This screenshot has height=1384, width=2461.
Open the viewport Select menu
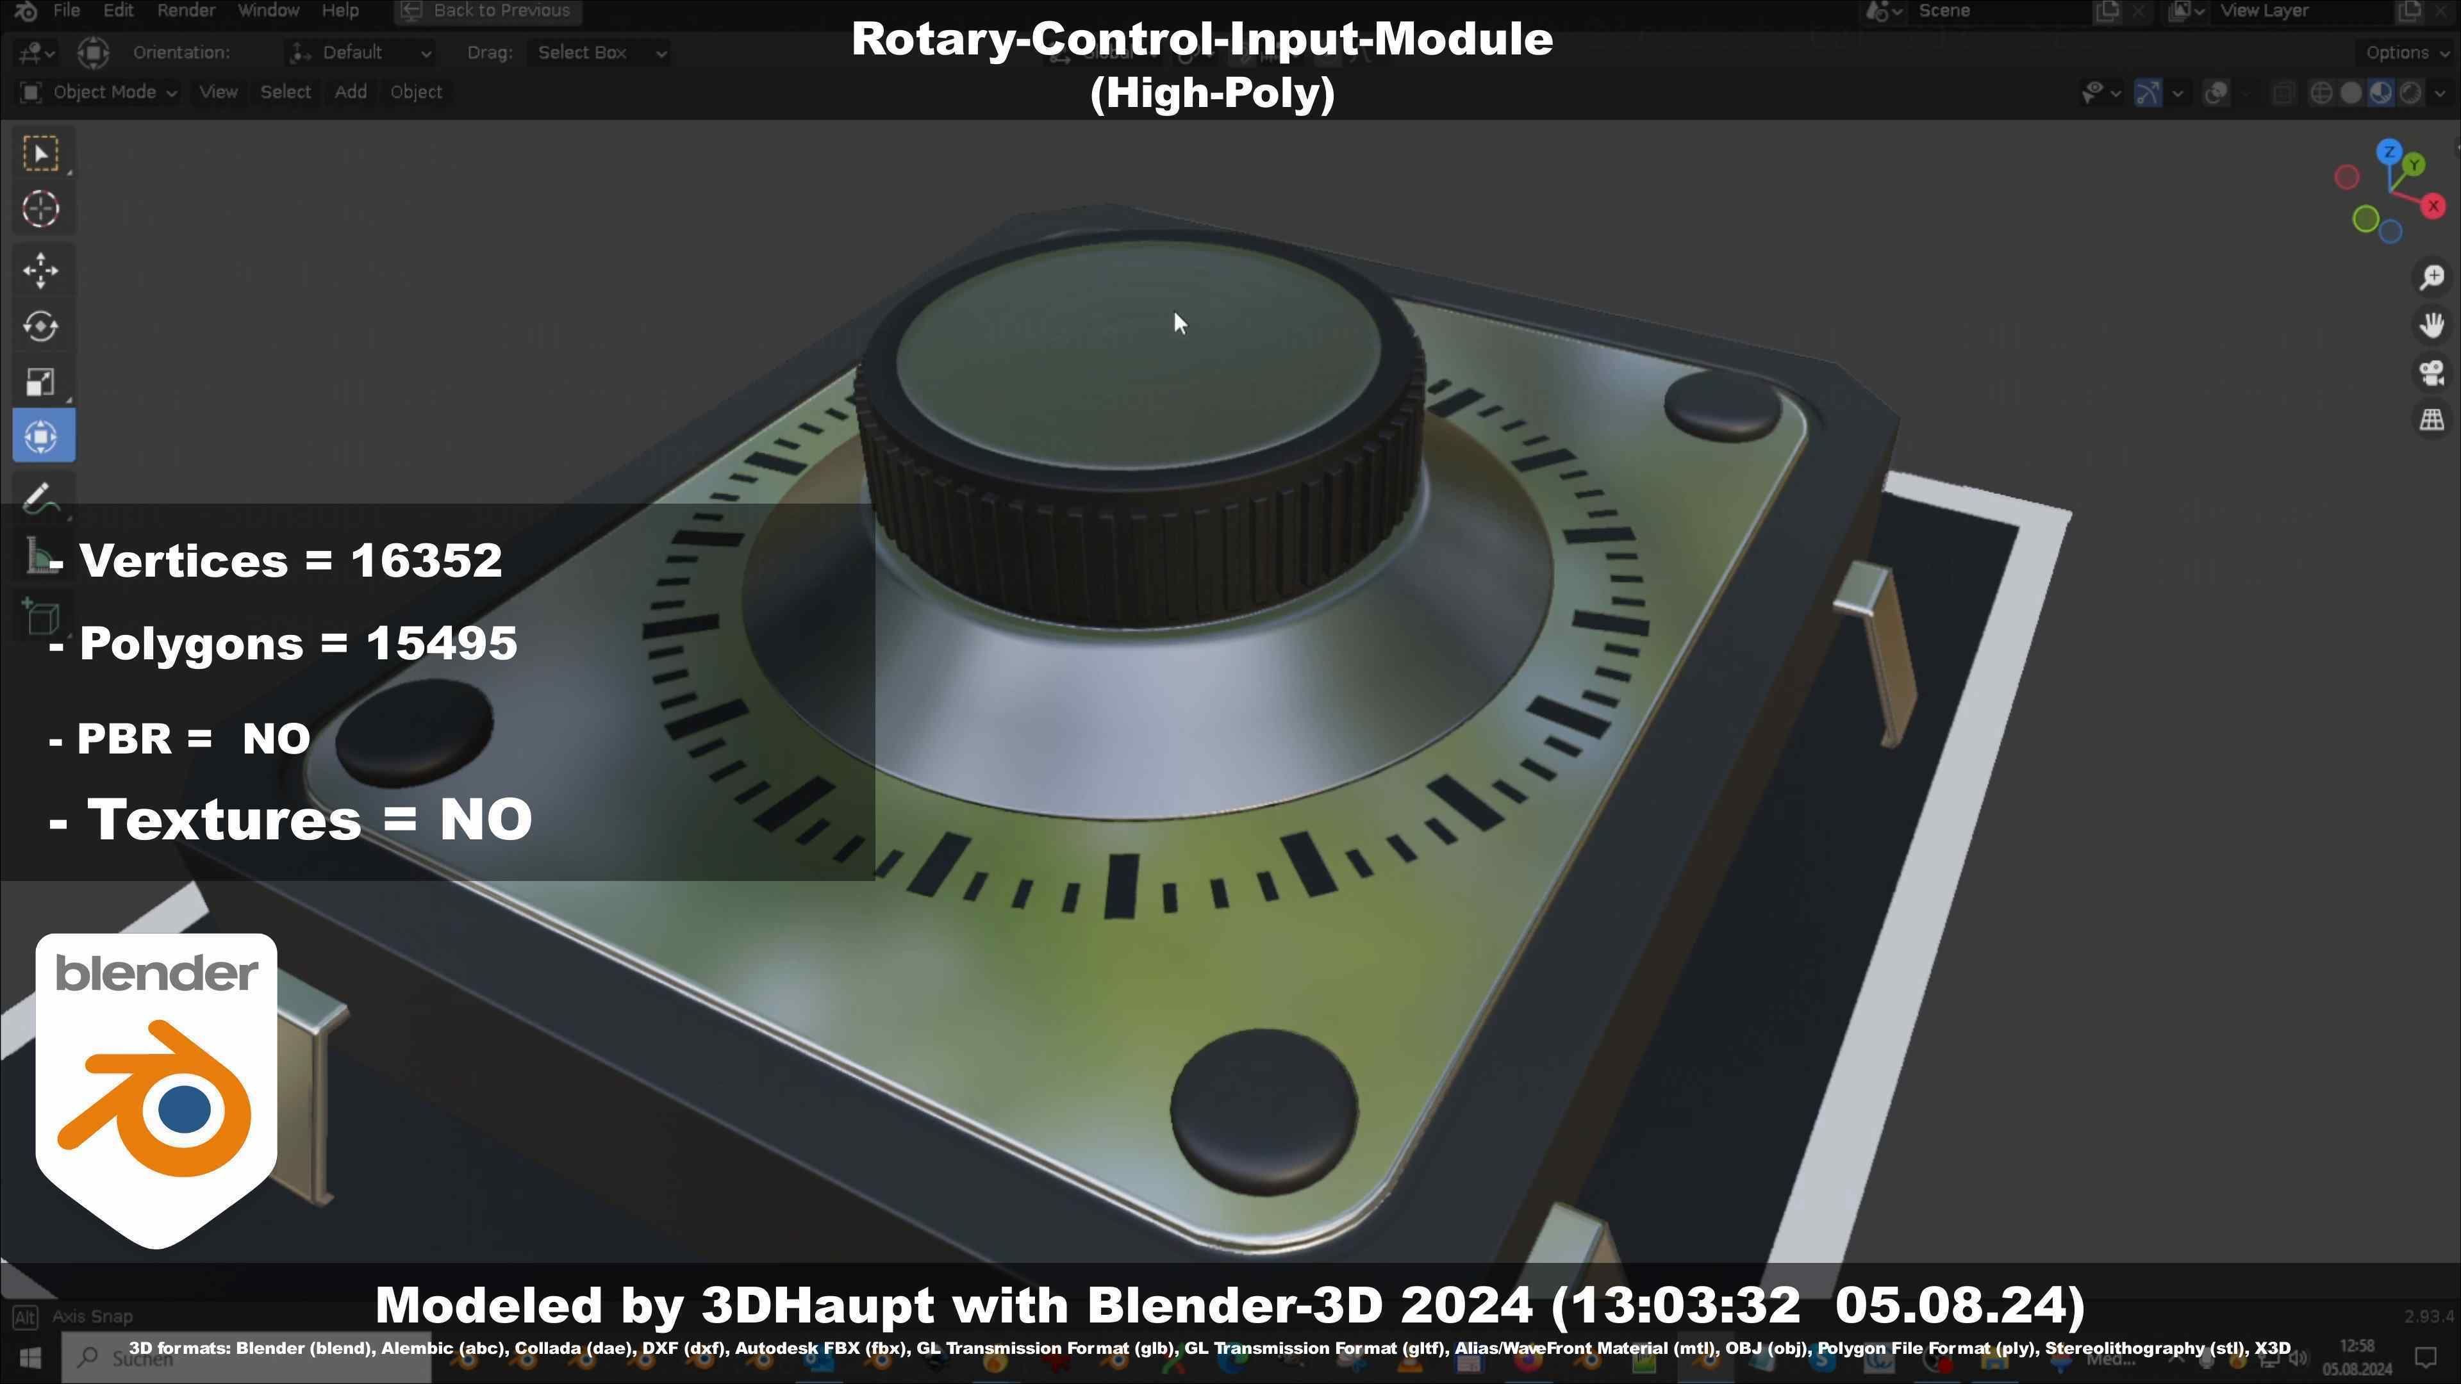285,93
